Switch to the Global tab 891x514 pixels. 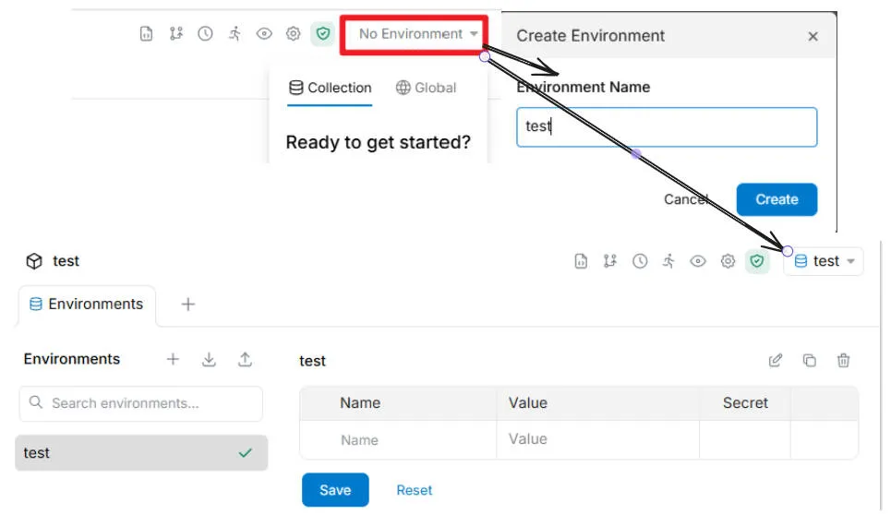tap(426, 88)
